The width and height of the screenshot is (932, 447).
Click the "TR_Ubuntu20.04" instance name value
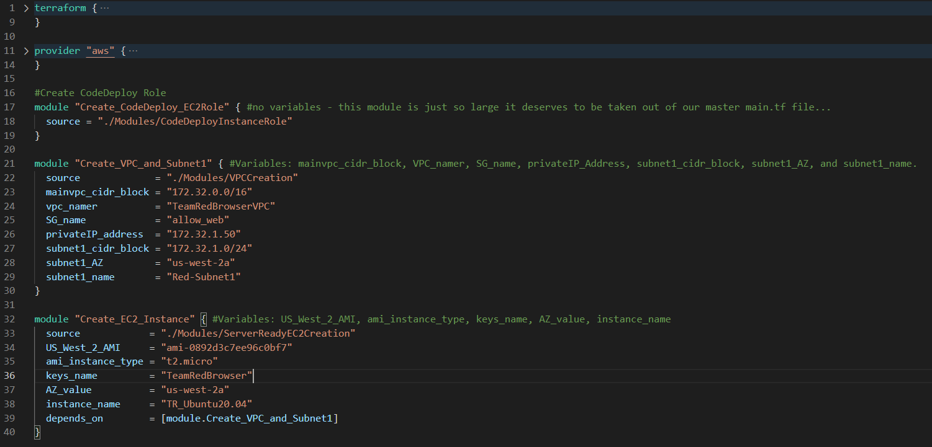(206, 404)
